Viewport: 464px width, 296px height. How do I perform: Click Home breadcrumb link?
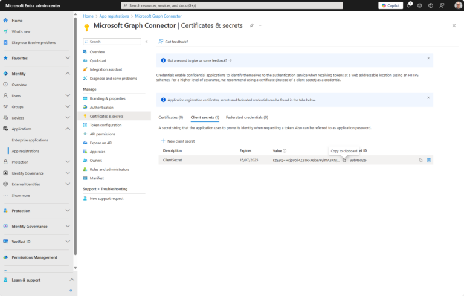[88, 16]
